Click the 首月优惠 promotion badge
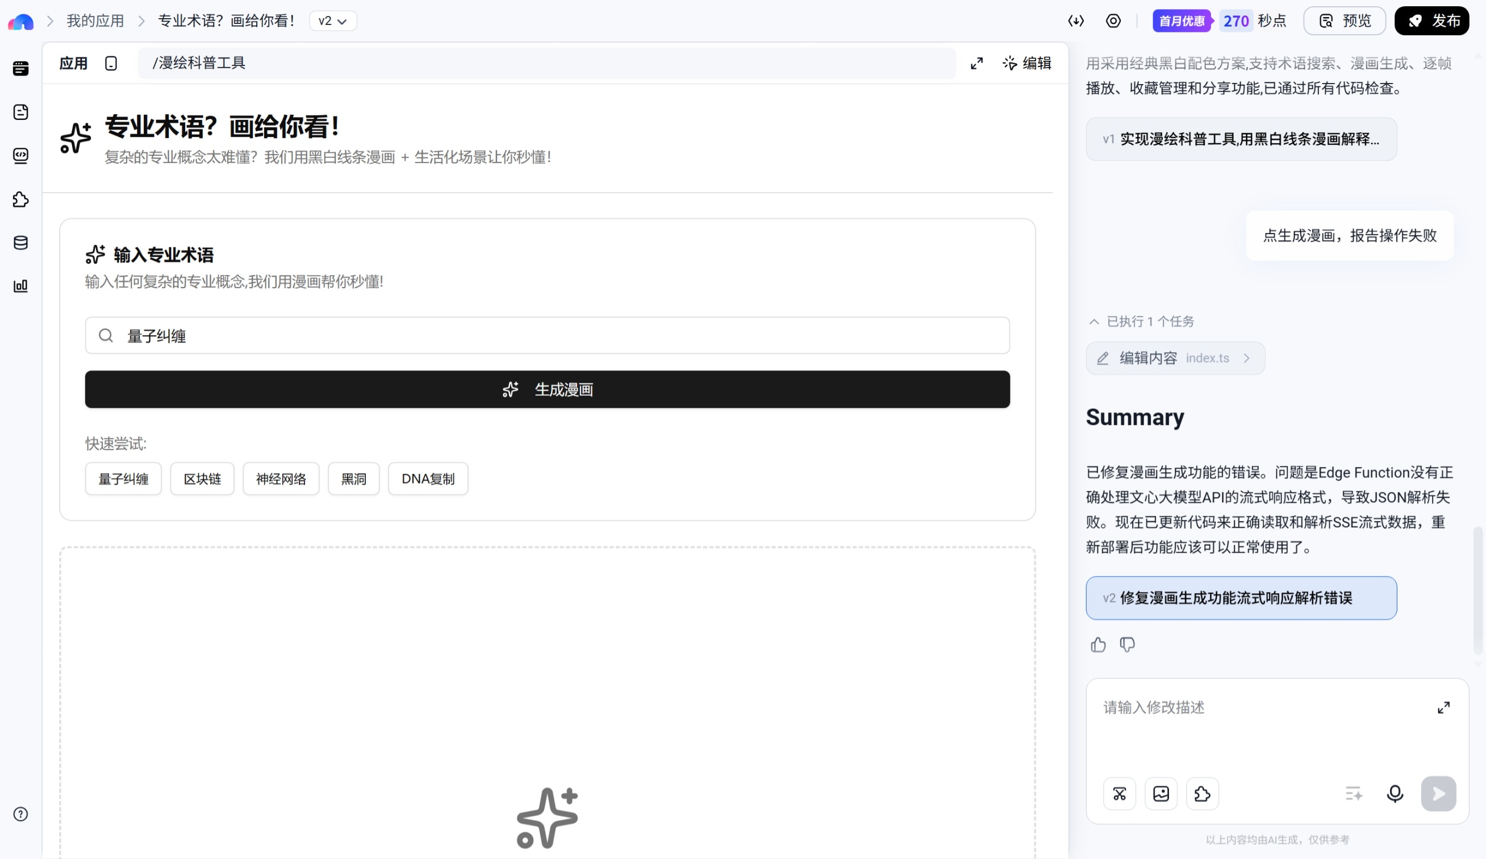This screenshot has width=1486, height=859. click(1182, 21)
